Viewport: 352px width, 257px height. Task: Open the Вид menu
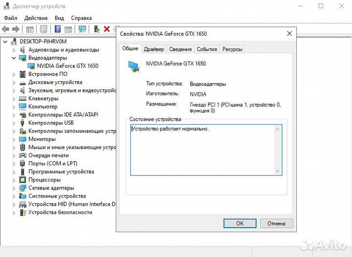[59, 18]
